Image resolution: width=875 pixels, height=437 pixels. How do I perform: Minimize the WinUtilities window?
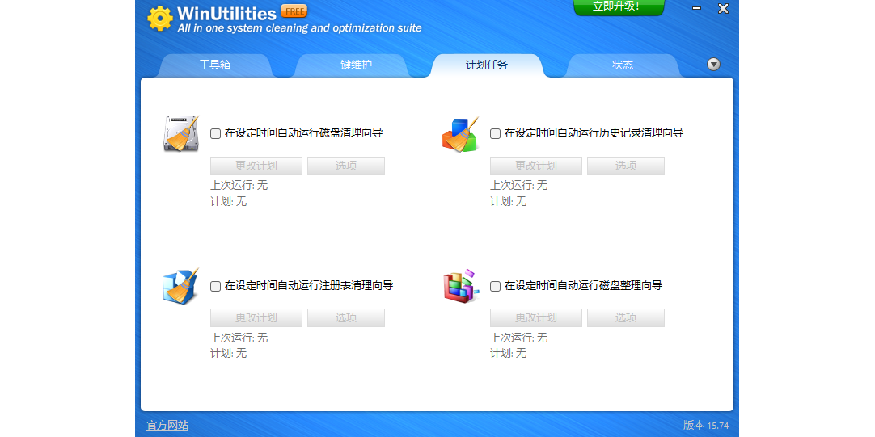click(696, 8)
